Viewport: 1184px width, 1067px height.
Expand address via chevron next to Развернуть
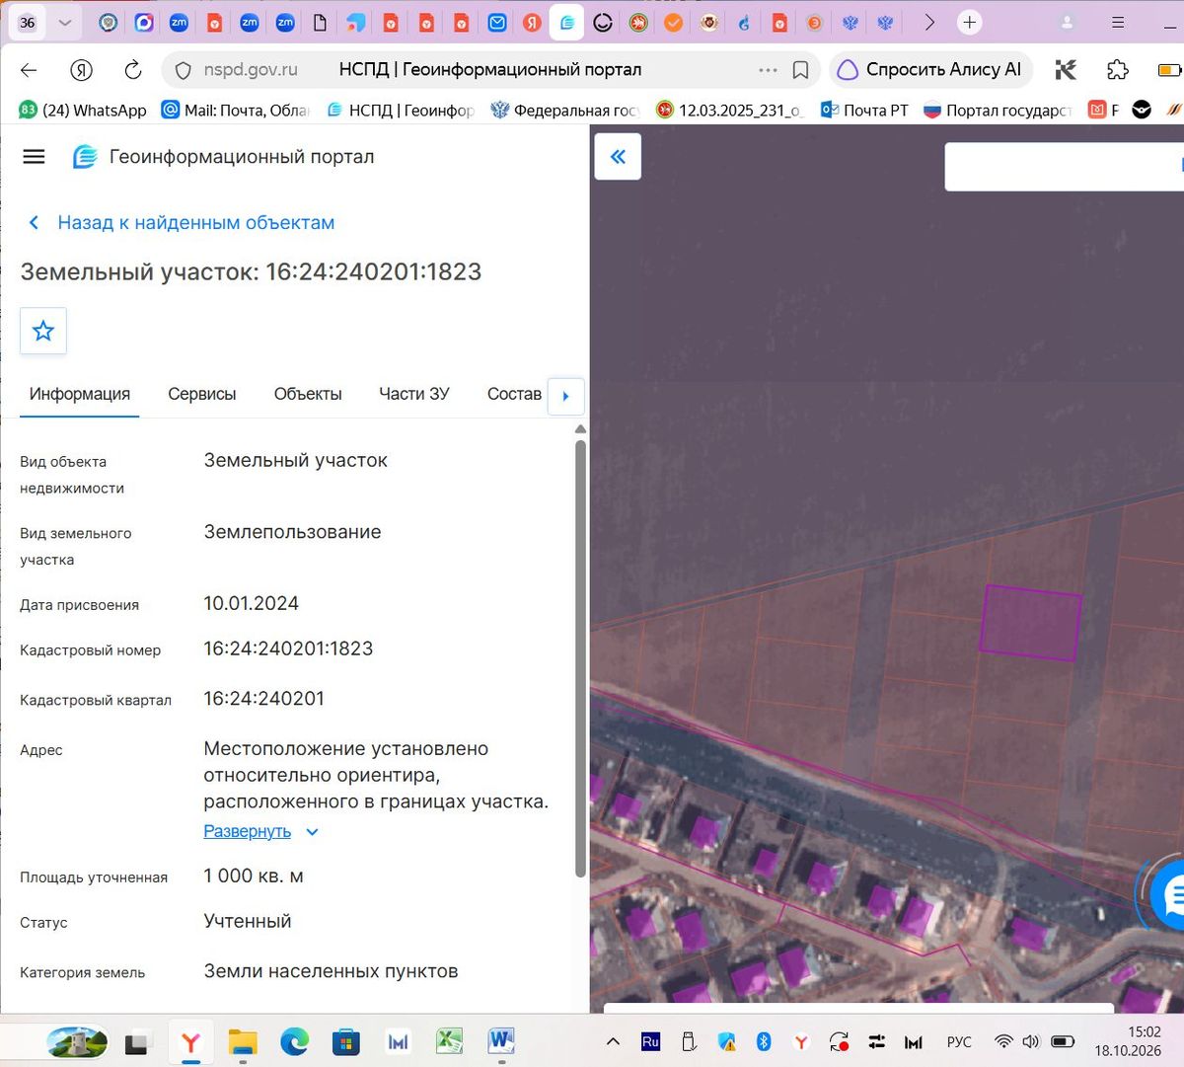(x=312, y=832)
